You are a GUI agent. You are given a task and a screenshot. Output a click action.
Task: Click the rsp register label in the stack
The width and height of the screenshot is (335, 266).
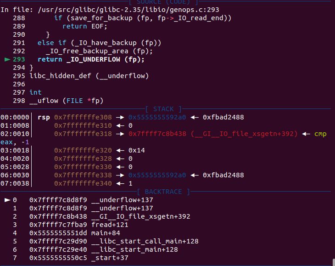click(43, 117)
